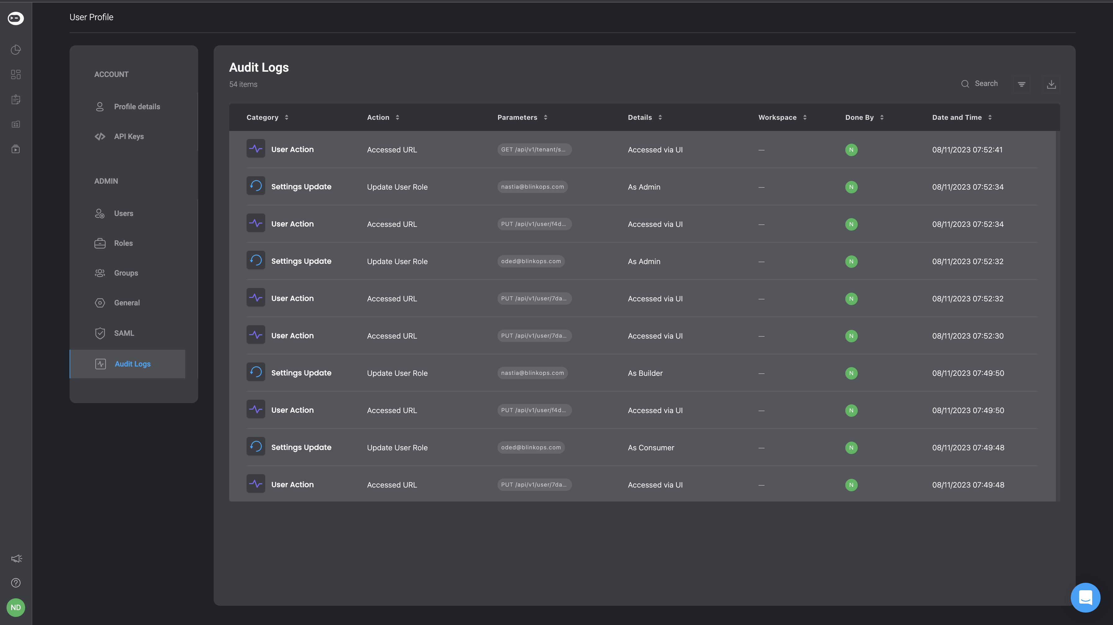Click Settings Update icon in 07:52:32 row
Viewport: 1113px width, 625px height.
256,260
